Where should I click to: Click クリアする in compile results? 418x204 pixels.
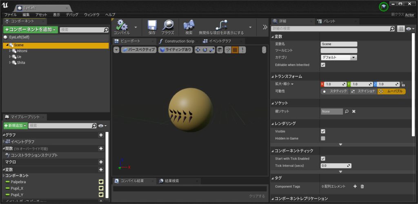tap(257, 196)
